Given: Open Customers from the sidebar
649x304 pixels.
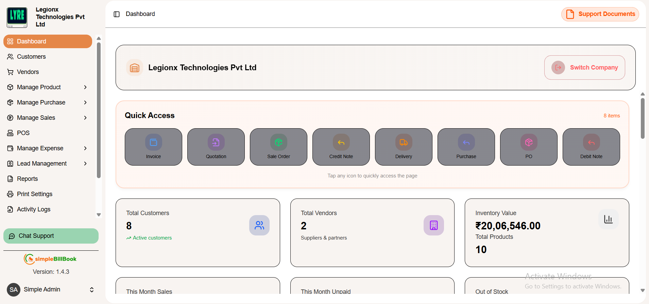Looking at the screenshot, I should pos(48,57).
